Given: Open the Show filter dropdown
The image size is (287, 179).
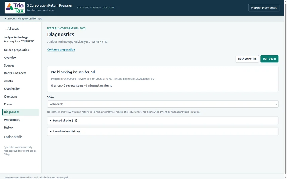Looking at the screenshot, I should pyautogui.click(x=163, y=104).
